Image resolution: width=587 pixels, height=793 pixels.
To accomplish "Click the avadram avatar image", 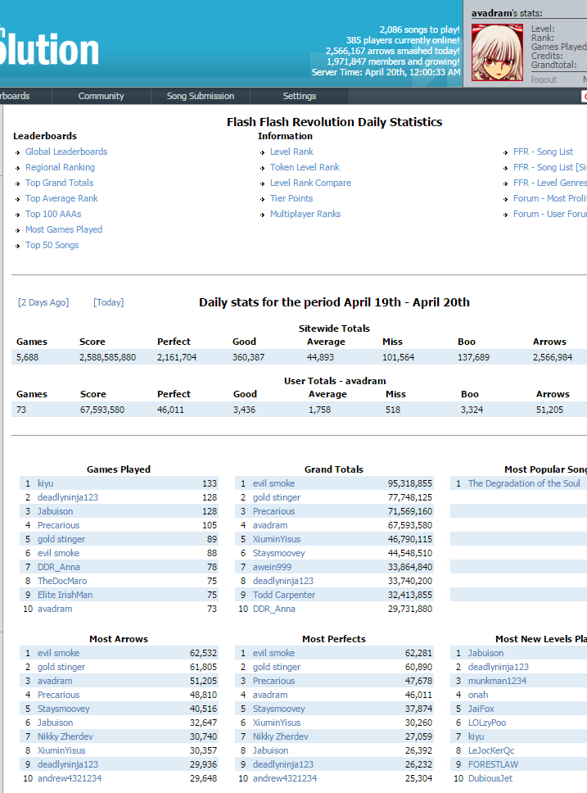I will coord(497,51).
